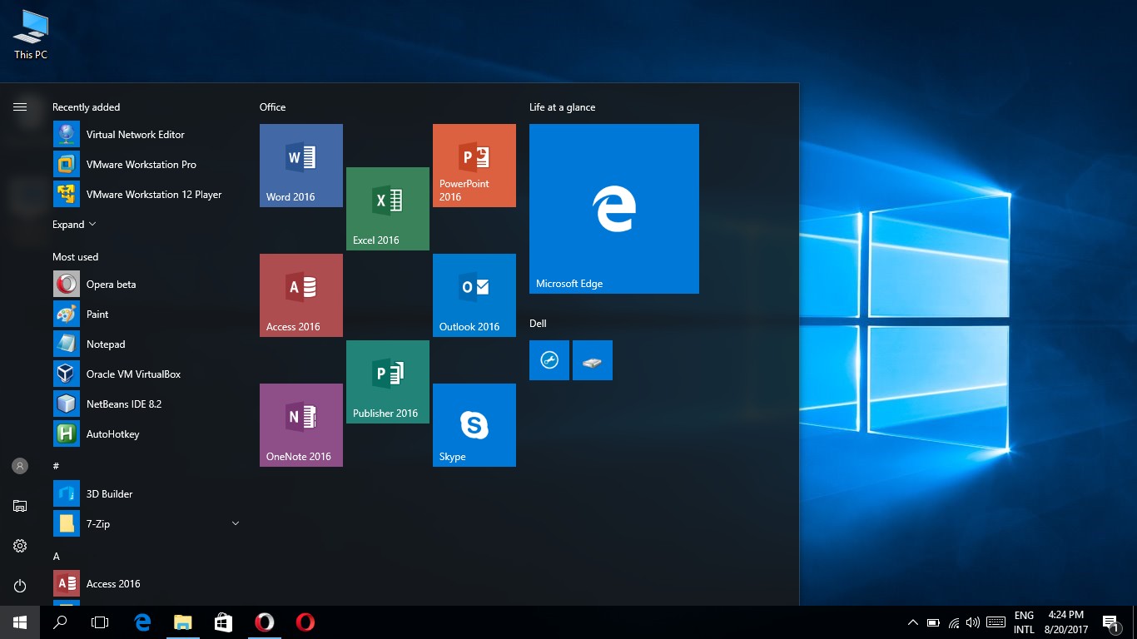
Task: Click the Power button in the Start menu
Action: 20,586
